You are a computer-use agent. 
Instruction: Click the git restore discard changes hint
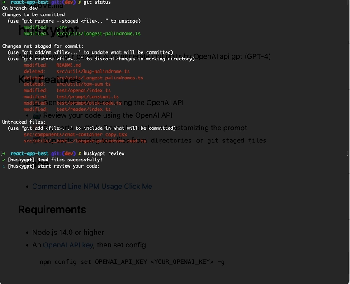pos(101,59)
